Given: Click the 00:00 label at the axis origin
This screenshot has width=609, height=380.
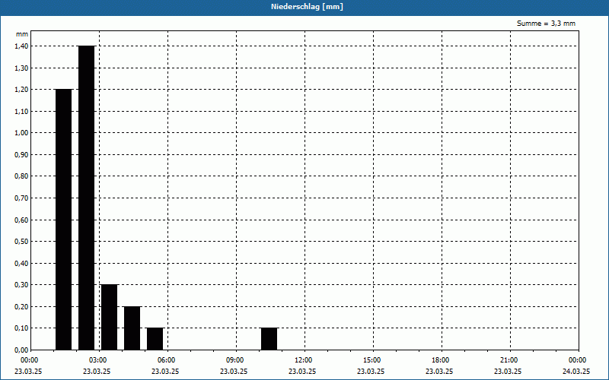Looking at the screenshot, I should tap(30, 360).
